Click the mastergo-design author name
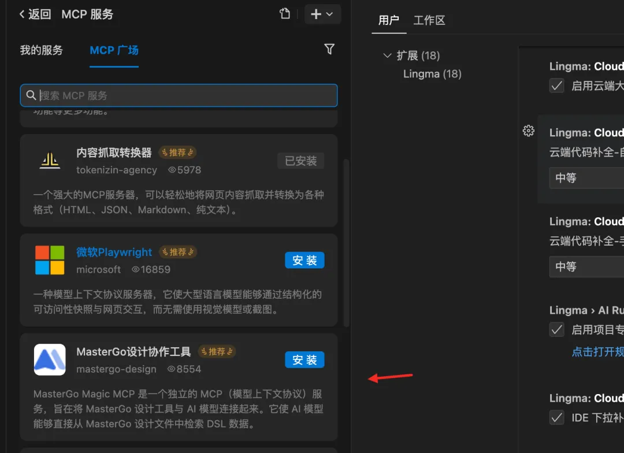The image size is (624, 453). pyautogui.click(x=116, y=369)
